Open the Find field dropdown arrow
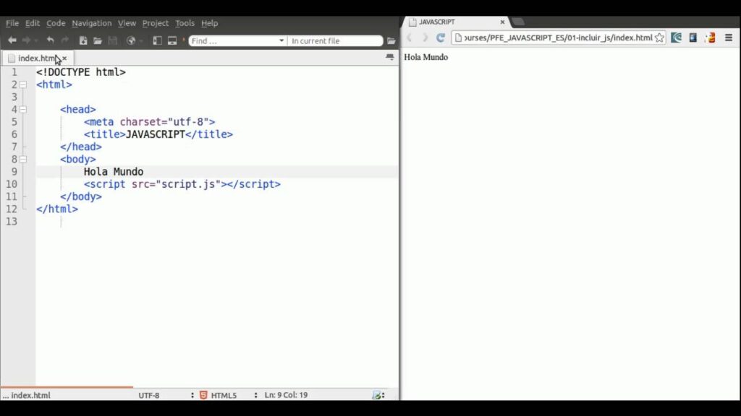The height and width of the screenshot is (416, 741). pyautogui.click(x=281, y=41)
